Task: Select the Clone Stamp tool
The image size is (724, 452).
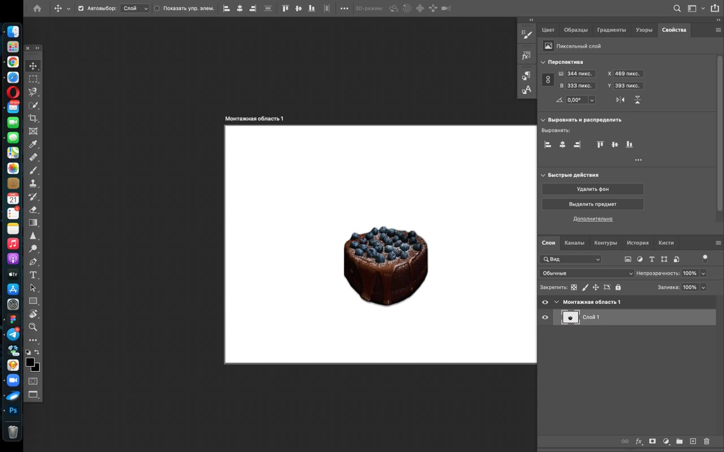Action: point(33,183)
